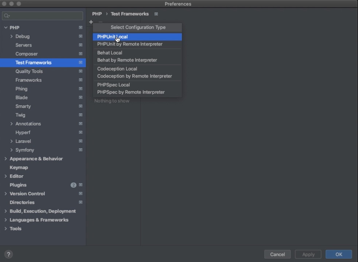Open Hyperf settings page
This screenshot has height=262, width=358.
click(x=43, y=132)
